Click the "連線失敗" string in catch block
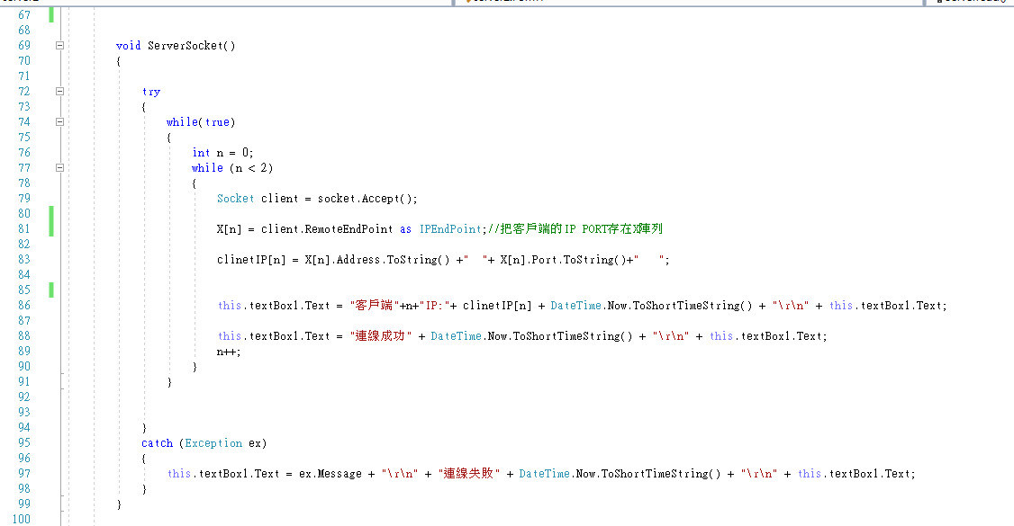Image resolution: width=1014 pixels, height=526 pixels. [468, 473]
